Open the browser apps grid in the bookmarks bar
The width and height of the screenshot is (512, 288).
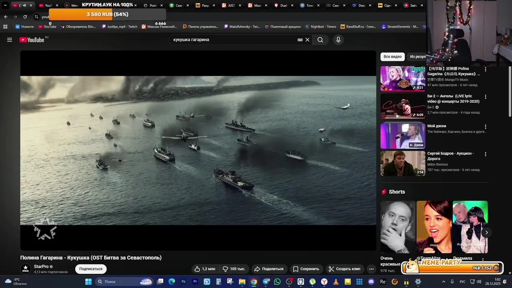[x=5, y=27]
